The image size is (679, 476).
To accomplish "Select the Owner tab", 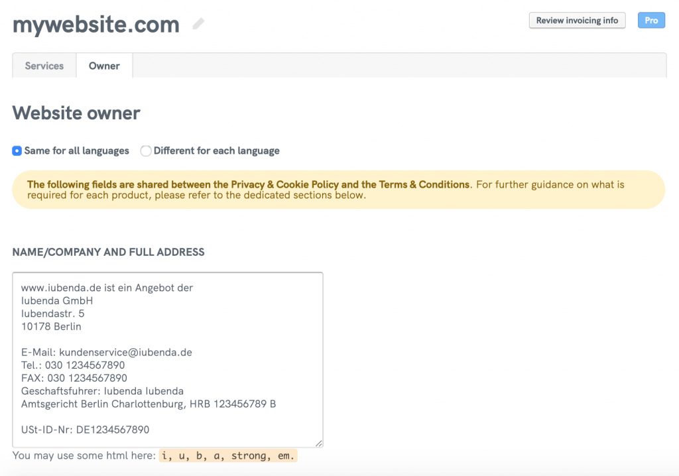I will click(104, 66).
